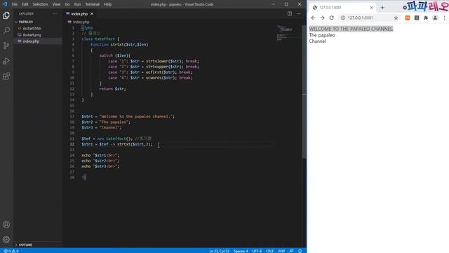Open the browser three-dot menu

444,18
